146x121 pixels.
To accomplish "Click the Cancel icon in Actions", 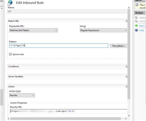I will pos(136,21).
